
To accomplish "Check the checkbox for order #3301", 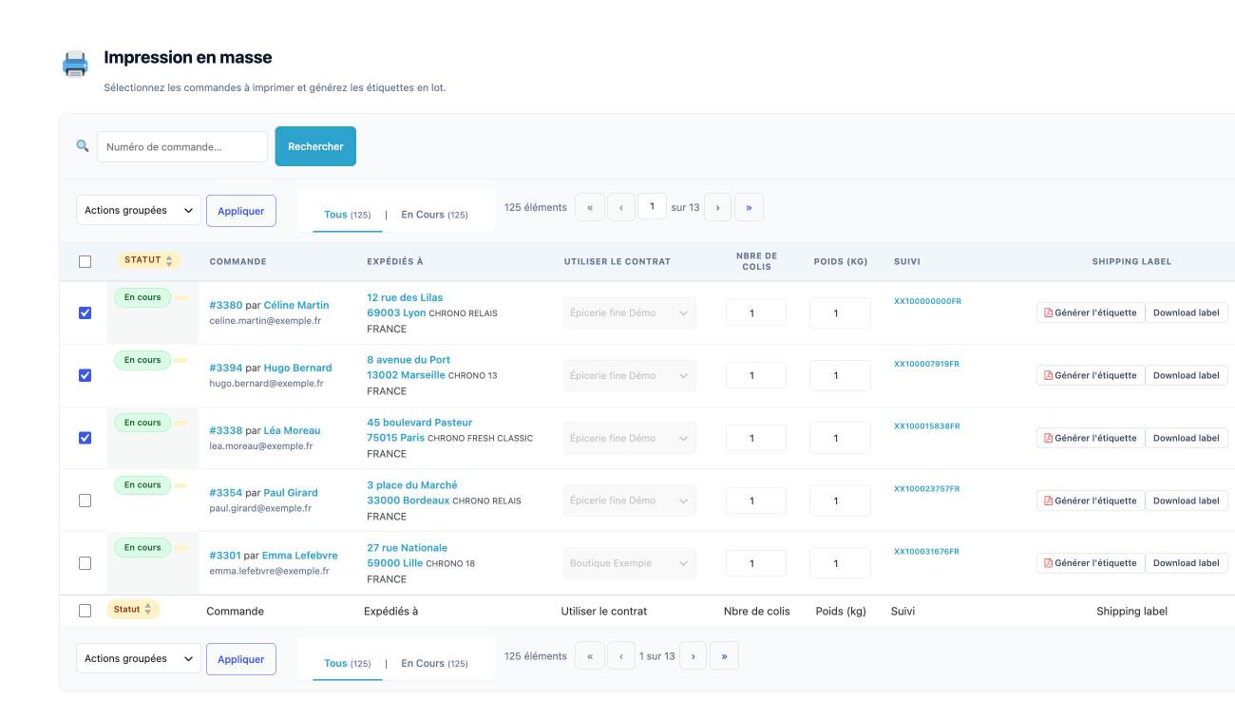I will click(85, 563).
